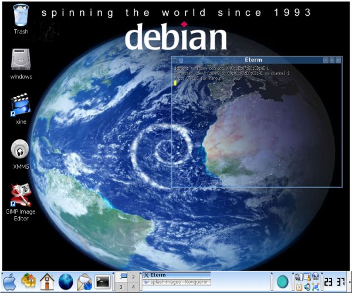This screenshot has width=352, height=293.
Task: Open the calendar organizer tray icon
Action: point(307,277)
